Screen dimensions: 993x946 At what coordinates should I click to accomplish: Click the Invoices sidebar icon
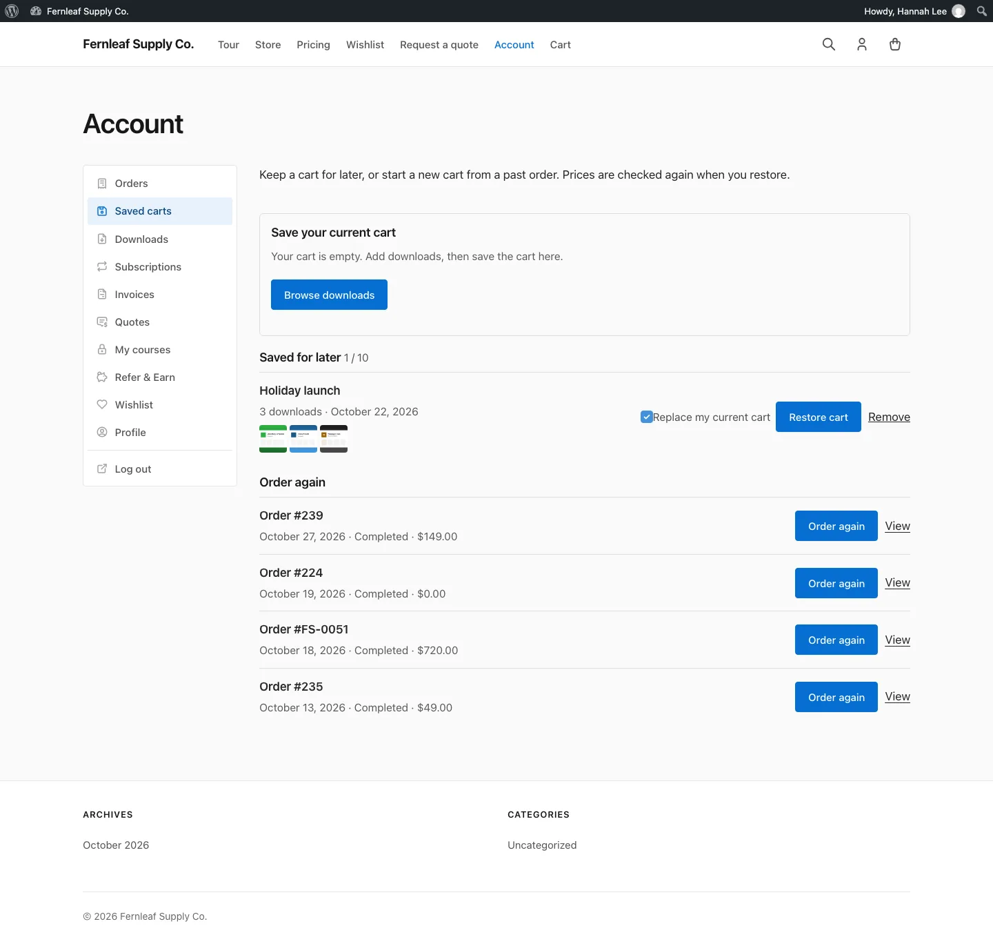click(102, 295)
